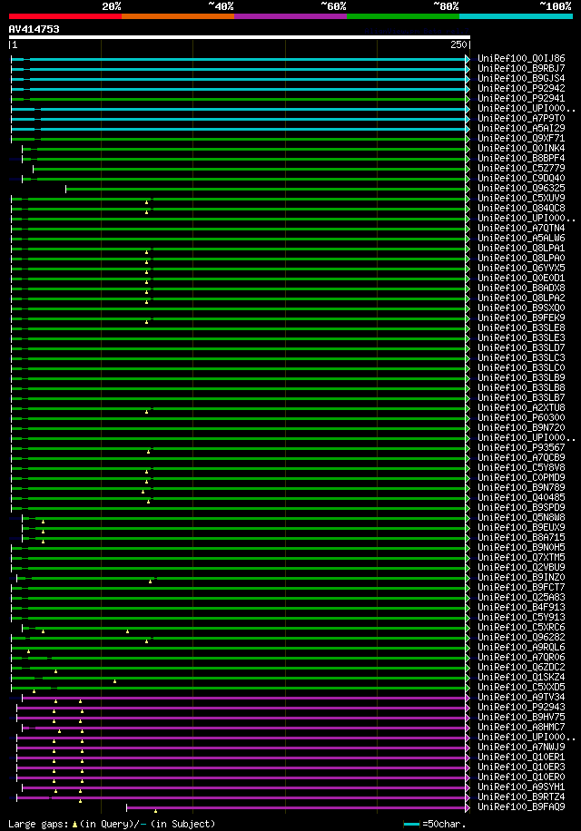Open hit UniRef100_P92942
This screenshot has width=581, height=831.
click(521, 88)
